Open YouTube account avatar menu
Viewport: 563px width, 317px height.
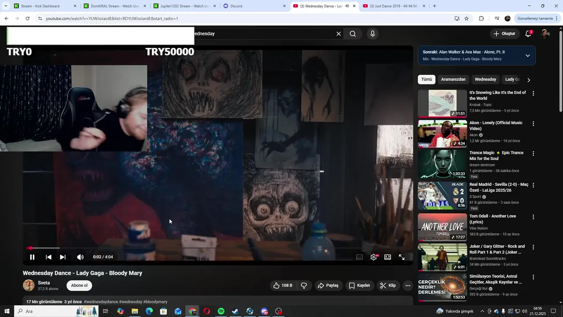click(x=545, y=34)
